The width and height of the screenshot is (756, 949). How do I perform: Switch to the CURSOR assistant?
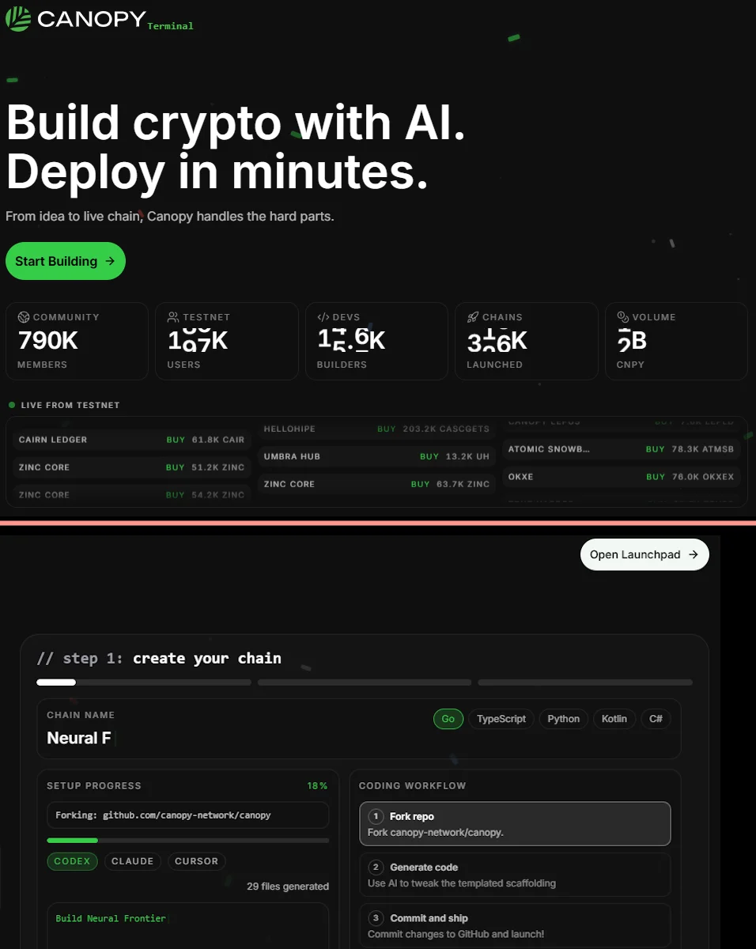pos(196,861)
